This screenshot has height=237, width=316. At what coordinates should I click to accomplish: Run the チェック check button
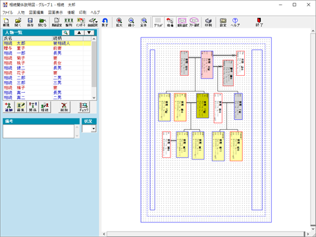[84, 107]
